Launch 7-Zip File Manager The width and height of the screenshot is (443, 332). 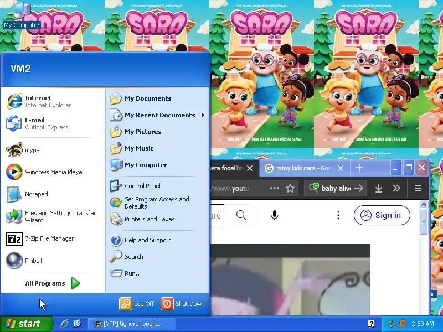tap(53, 238)
